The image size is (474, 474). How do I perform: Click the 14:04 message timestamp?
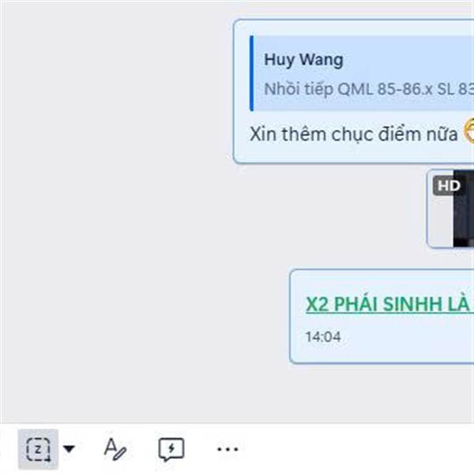[323, 337]
